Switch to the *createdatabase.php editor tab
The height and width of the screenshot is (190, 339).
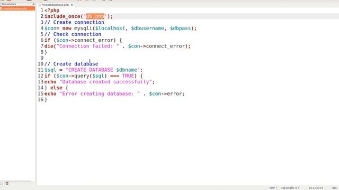click(x=55, y=5)
